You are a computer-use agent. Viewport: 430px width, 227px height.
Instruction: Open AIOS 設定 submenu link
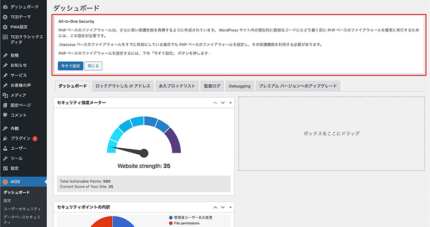tap(8, 201)
